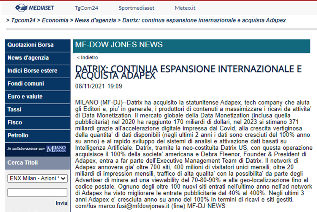Click Economia in the breadcrumb
Screen dimensions: 317x212
click(55, 20)
